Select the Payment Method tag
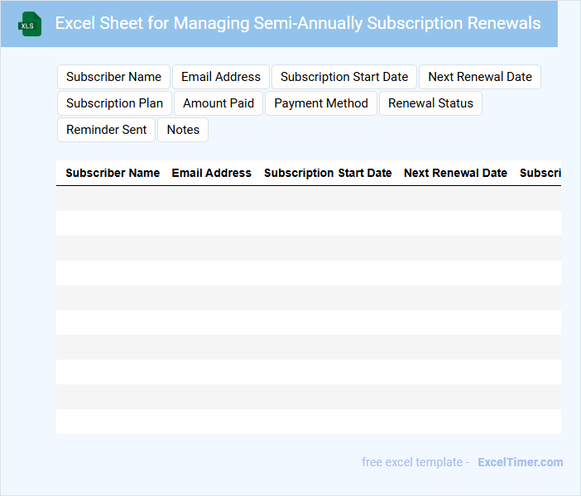The width and height of the screenshot is (581, 496). 321,103
